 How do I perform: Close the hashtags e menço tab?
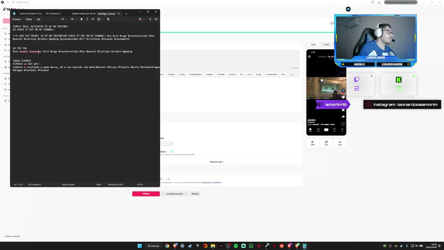[x=119, y=14]
